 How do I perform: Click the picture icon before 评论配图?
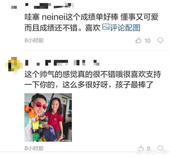pyautogui.click(x=106, y=27)
